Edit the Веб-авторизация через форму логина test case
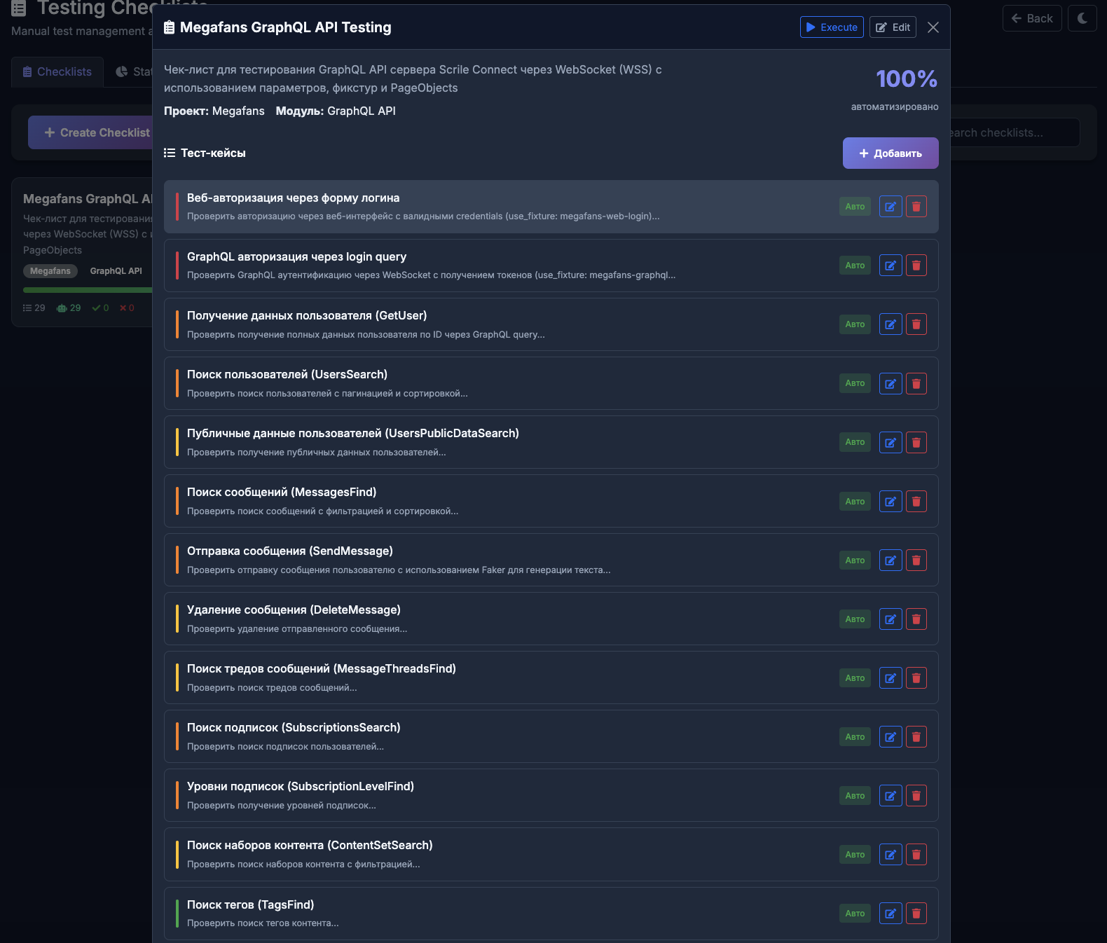The image size is (1107, 943). 891,207
